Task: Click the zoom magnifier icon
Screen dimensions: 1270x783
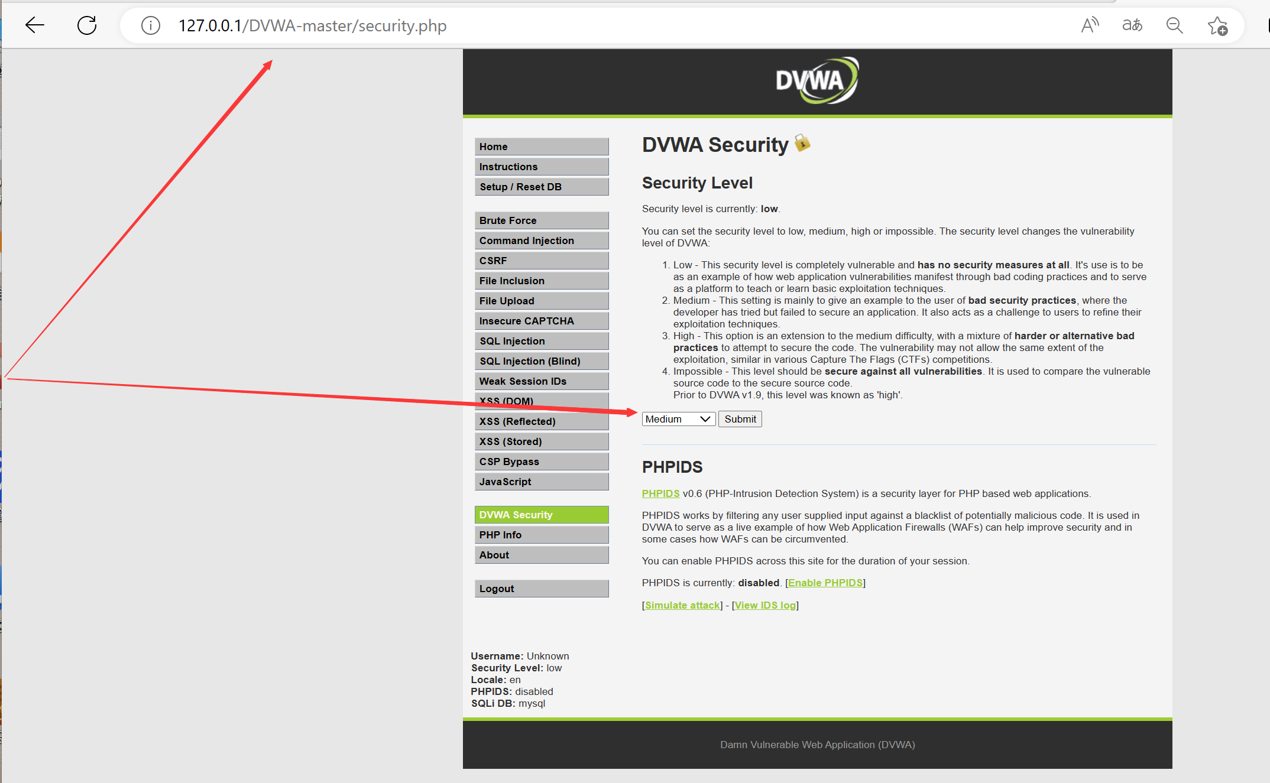Action: [1174, 25]
